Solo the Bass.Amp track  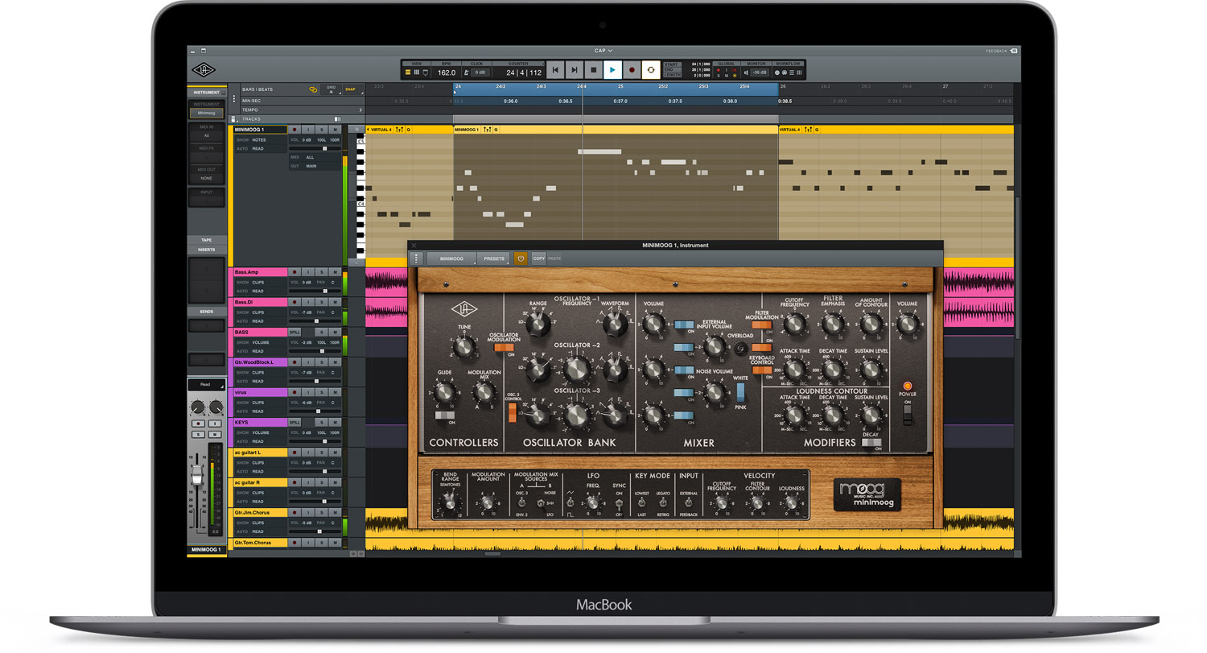click(321, 272)
